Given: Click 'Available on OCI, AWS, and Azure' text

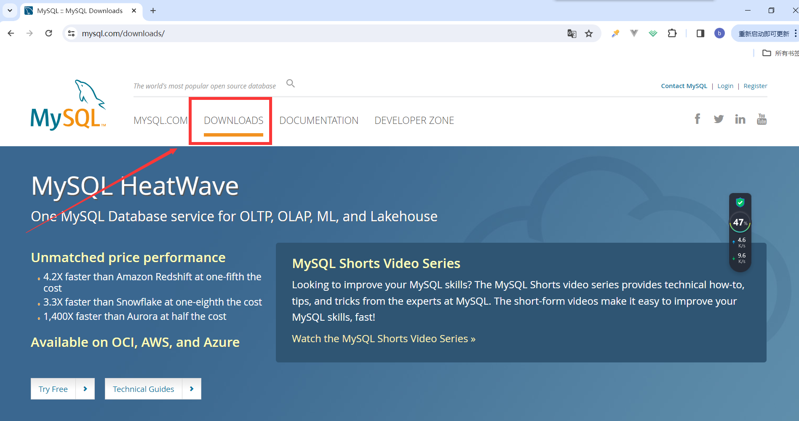Looking at the screenshot, I should click(x=135, y=342).
